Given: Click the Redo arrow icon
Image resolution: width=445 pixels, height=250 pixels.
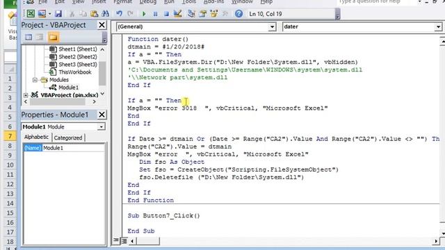Looking at the screenshot, I should [130, 14].
